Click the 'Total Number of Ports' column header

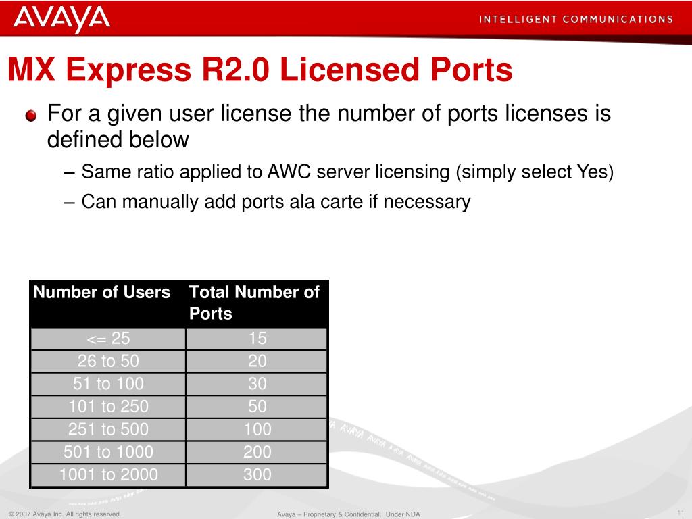256,303
